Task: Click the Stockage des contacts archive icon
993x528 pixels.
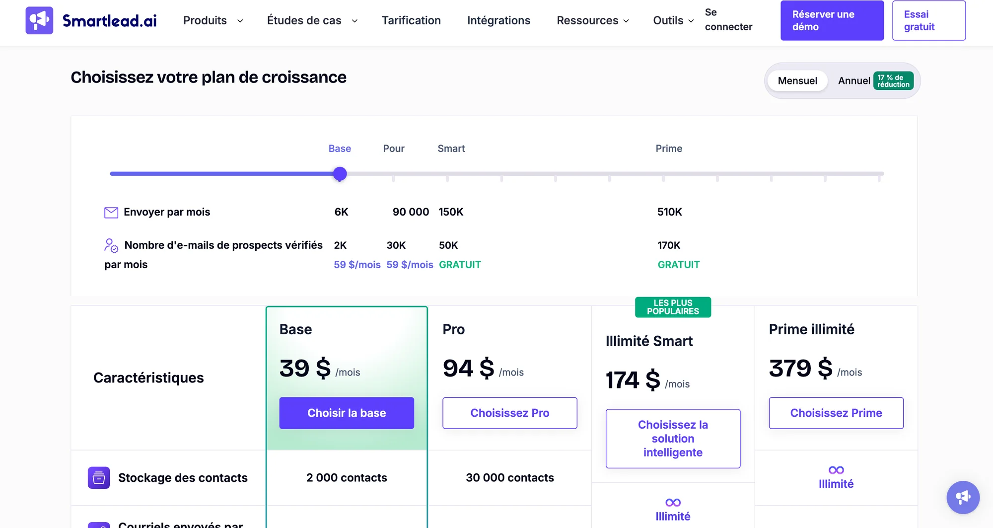Action: pyautogui.click(x=99, y=478)
